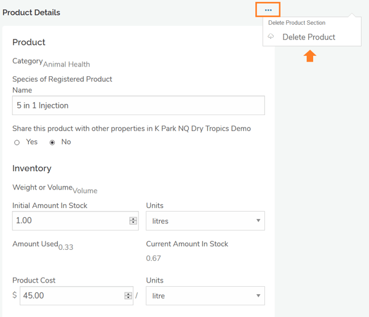369x317 pixels.
Task: Decrease Initial Amount with the down arrow
Action: coord(133,223)
